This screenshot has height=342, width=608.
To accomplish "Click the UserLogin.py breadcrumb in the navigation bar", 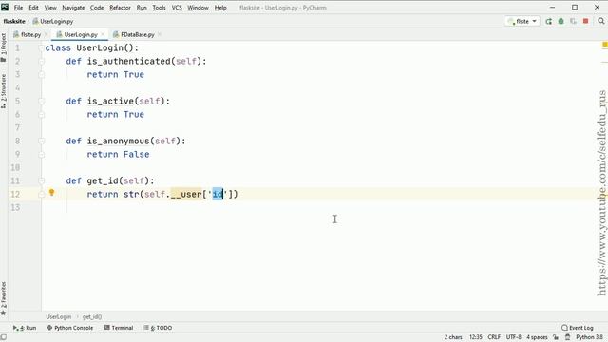I will (x=53, y=21).
